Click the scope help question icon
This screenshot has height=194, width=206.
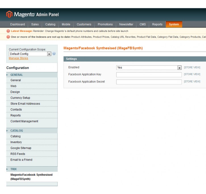tap(54, 54)
